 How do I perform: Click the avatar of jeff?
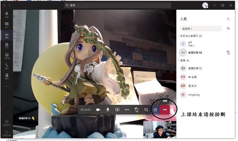183,44
